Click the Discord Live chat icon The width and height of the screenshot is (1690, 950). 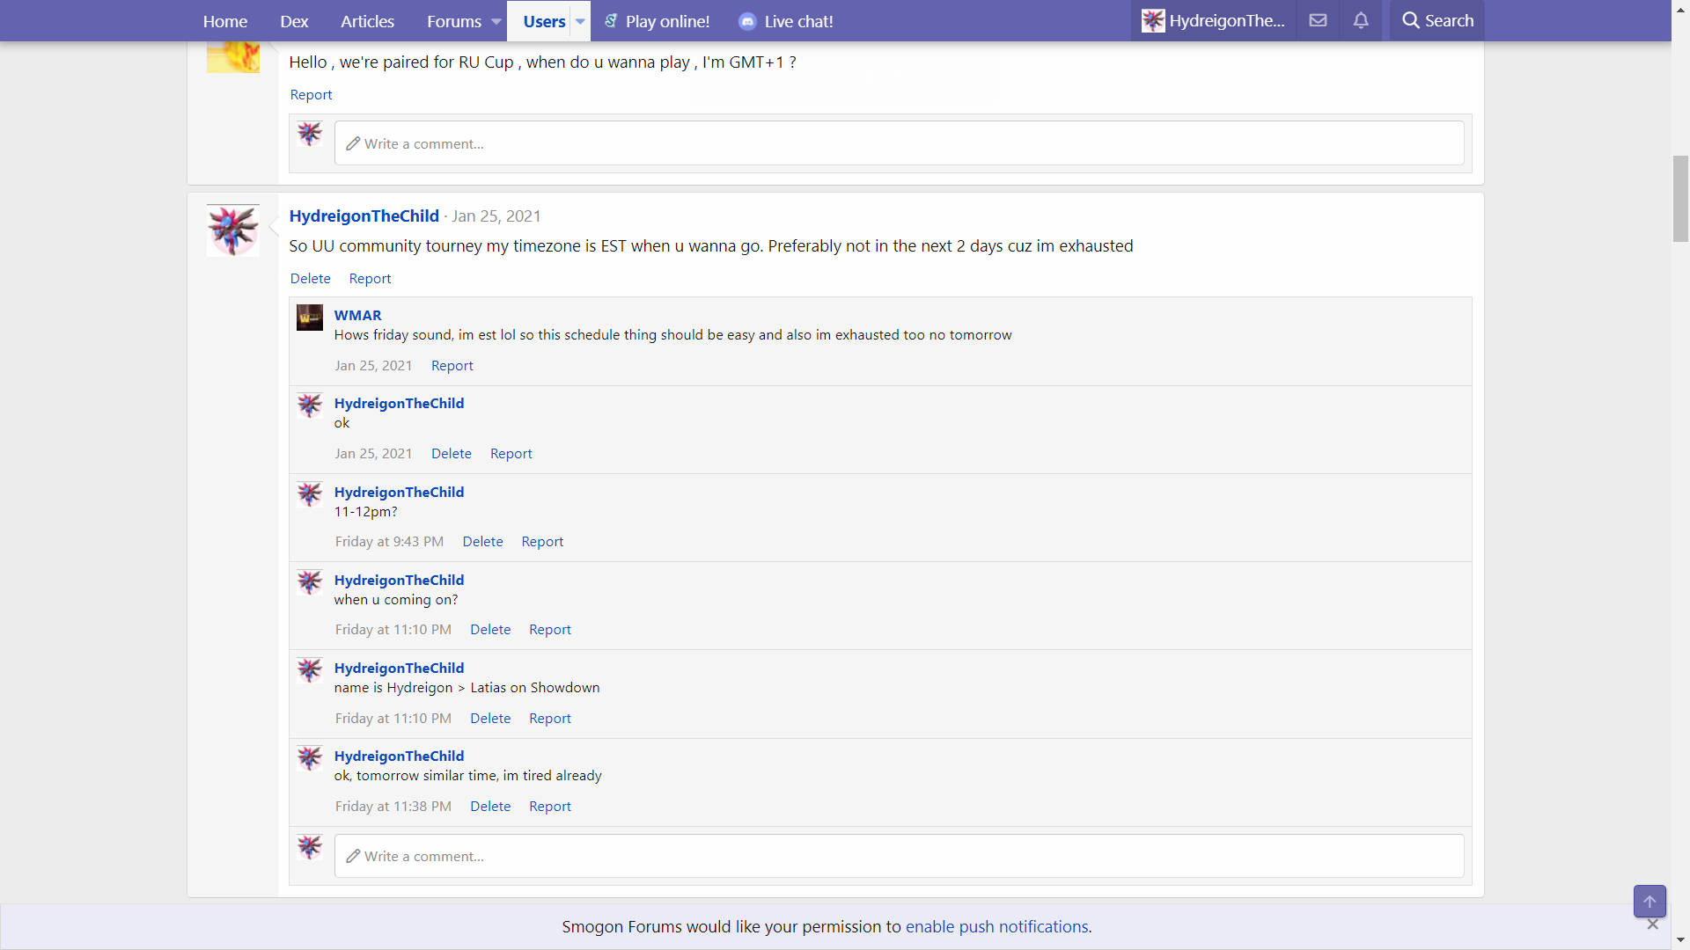(747, 21)
